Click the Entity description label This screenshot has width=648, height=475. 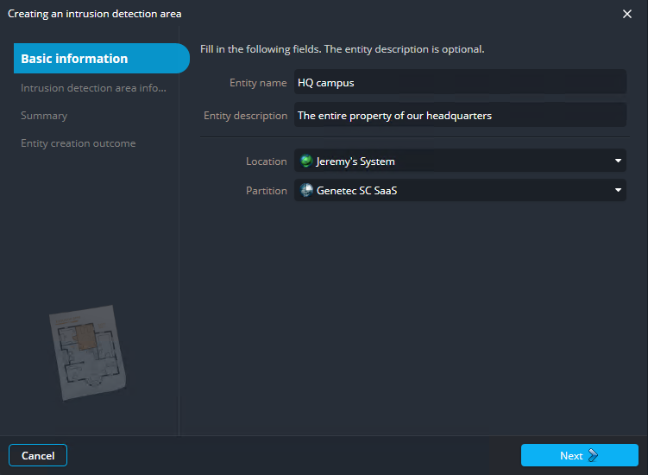(x=245, y=116)
